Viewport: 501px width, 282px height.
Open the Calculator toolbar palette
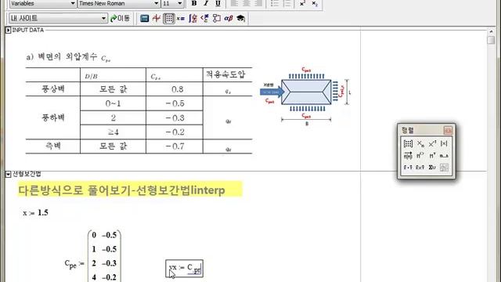pyautogui.click(x=144, y=18)
